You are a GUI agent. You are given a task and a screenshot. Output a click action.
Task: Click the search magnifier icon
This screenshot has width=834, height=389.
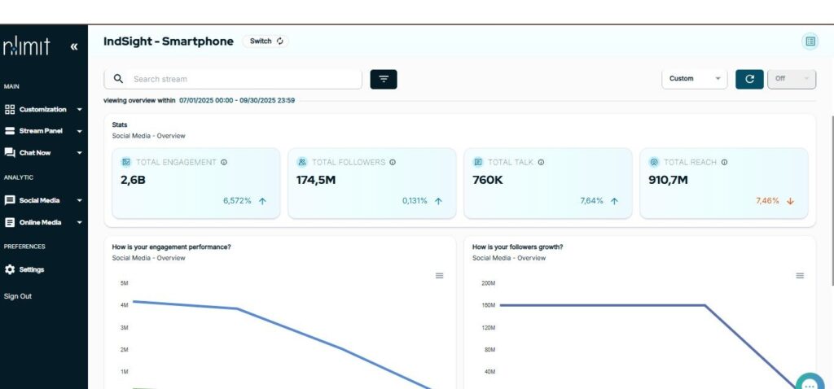pyautogui.click(x=119, y=79)
